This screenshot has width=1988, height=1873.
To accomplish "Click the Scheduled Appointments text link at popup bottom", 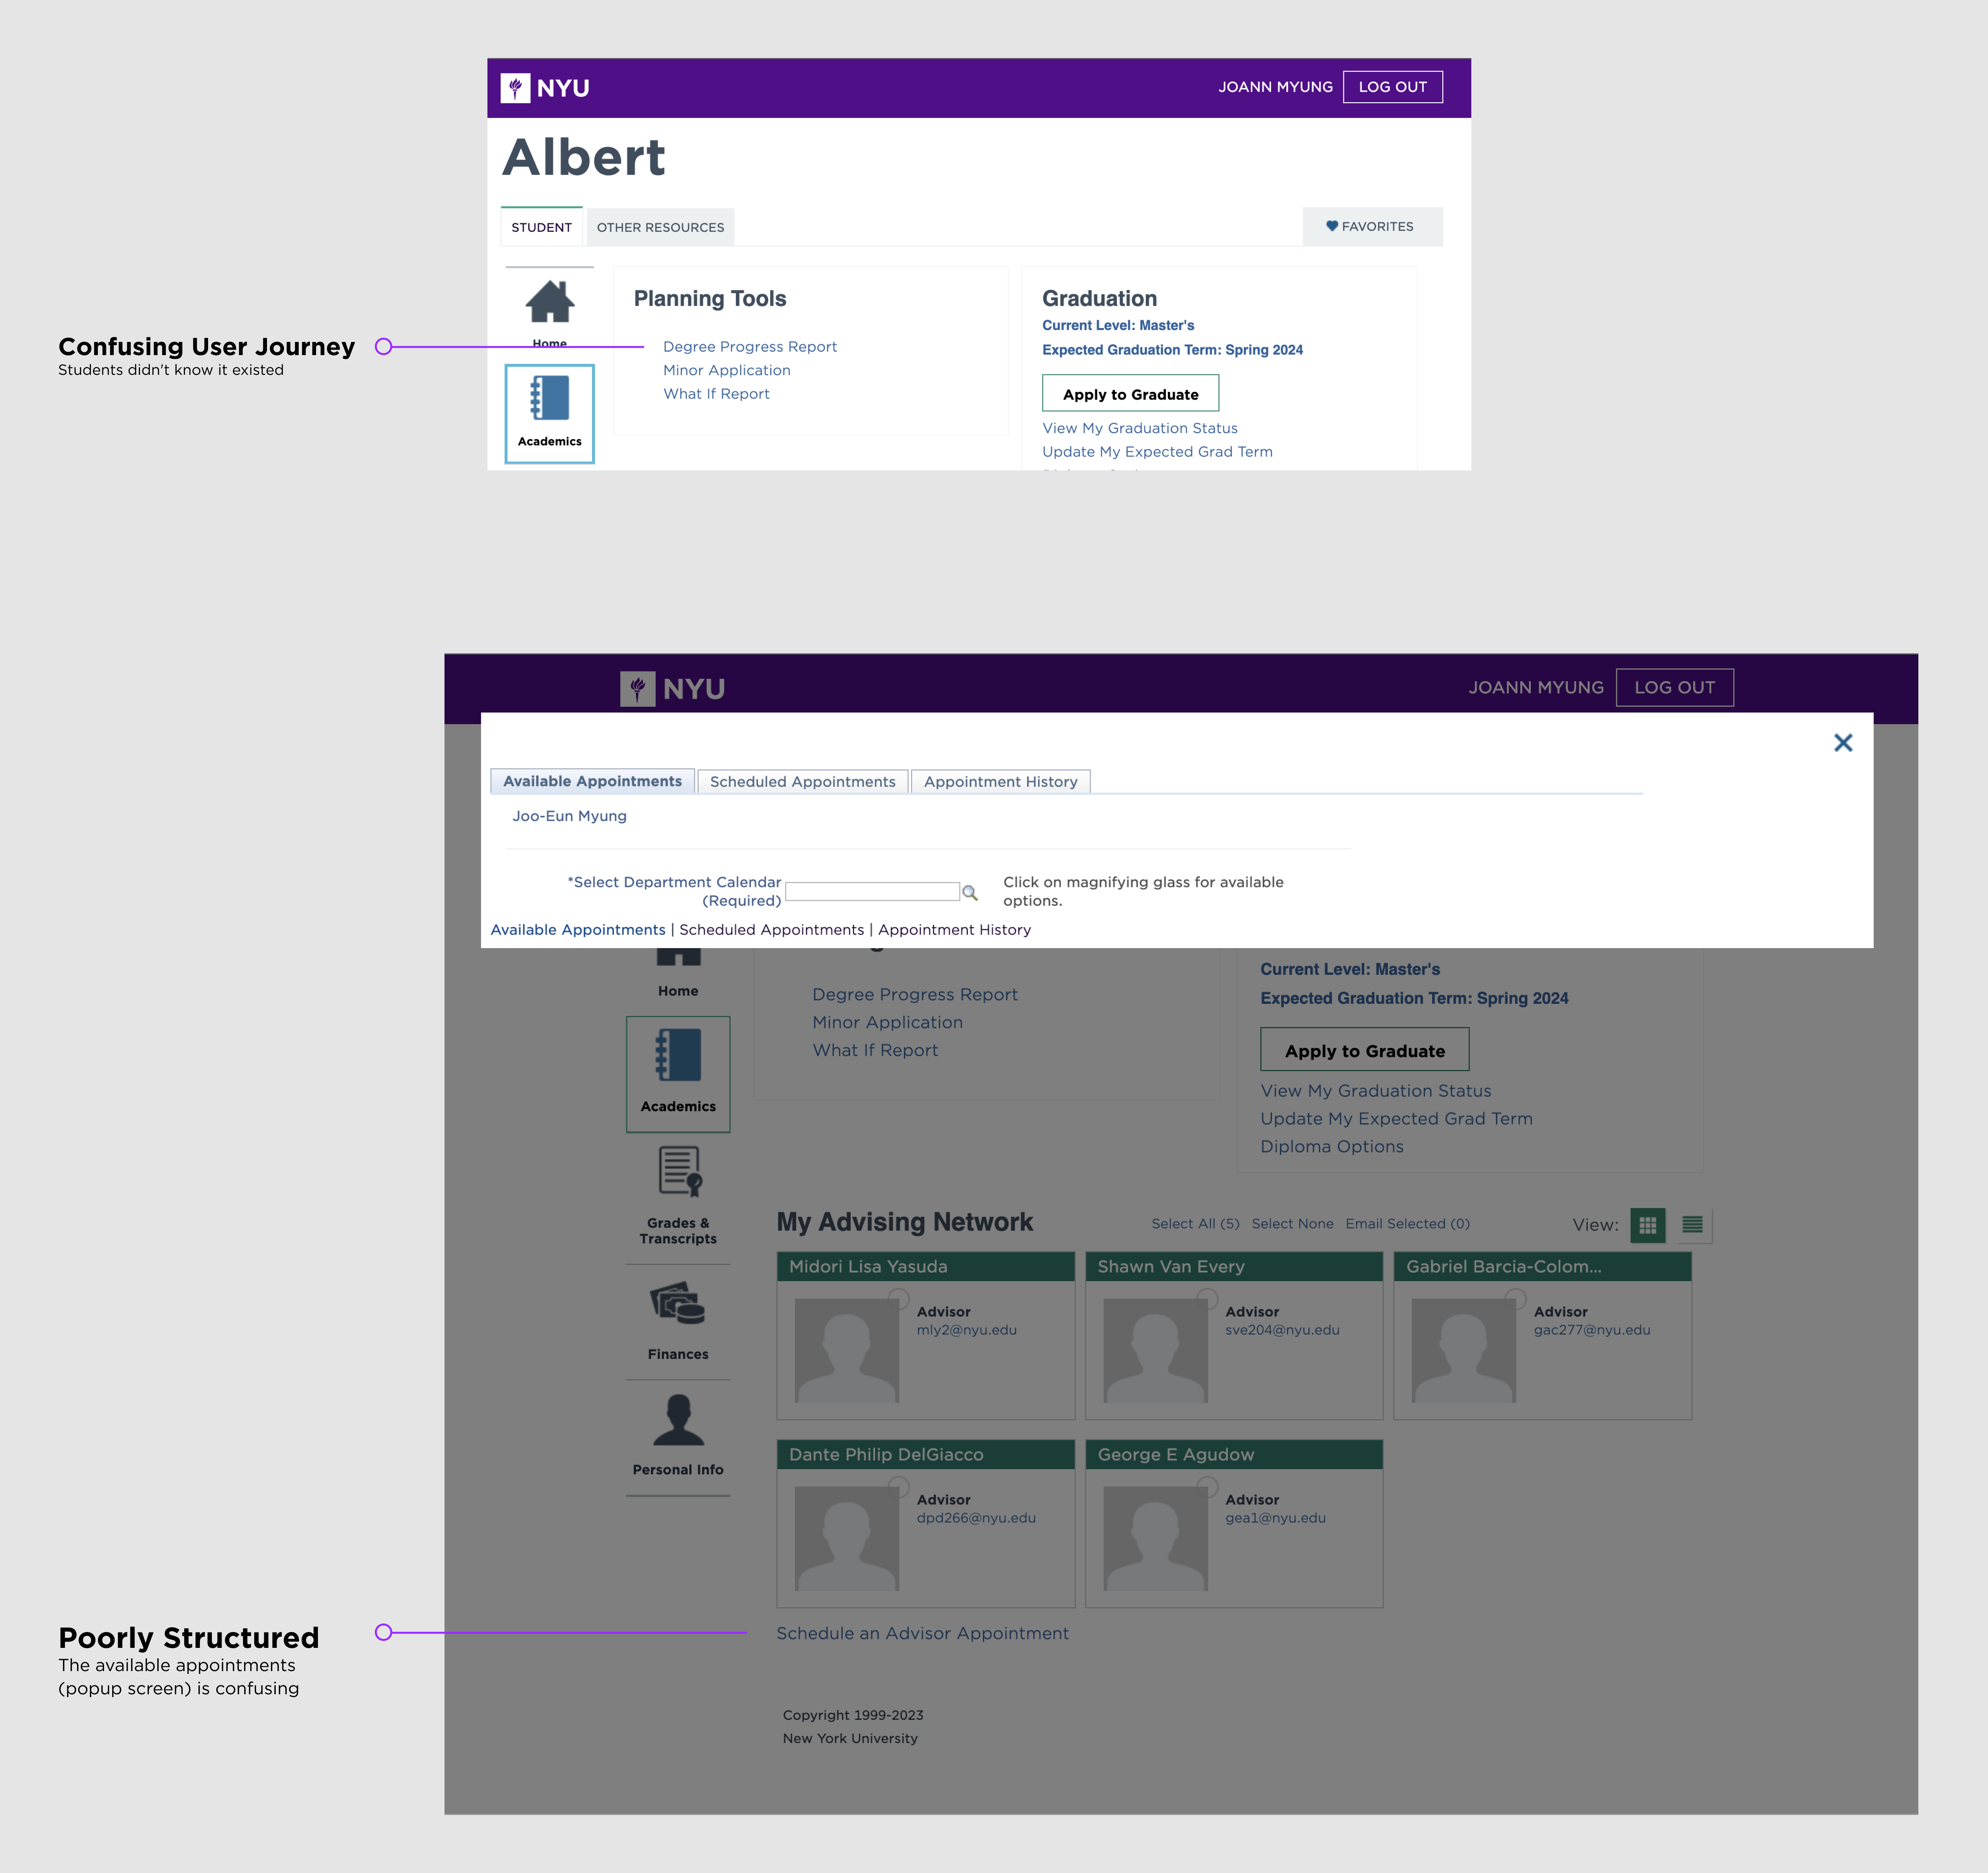I will [772, 930].
